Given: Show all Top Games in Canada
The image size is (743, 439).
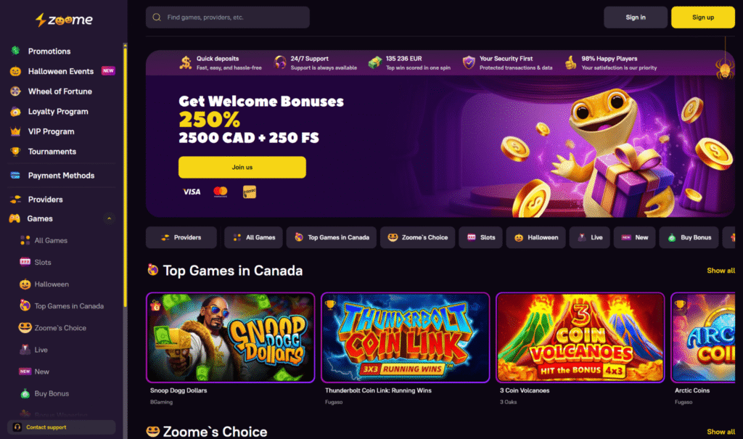Looking at the screenshot, I should coord(721,270).
